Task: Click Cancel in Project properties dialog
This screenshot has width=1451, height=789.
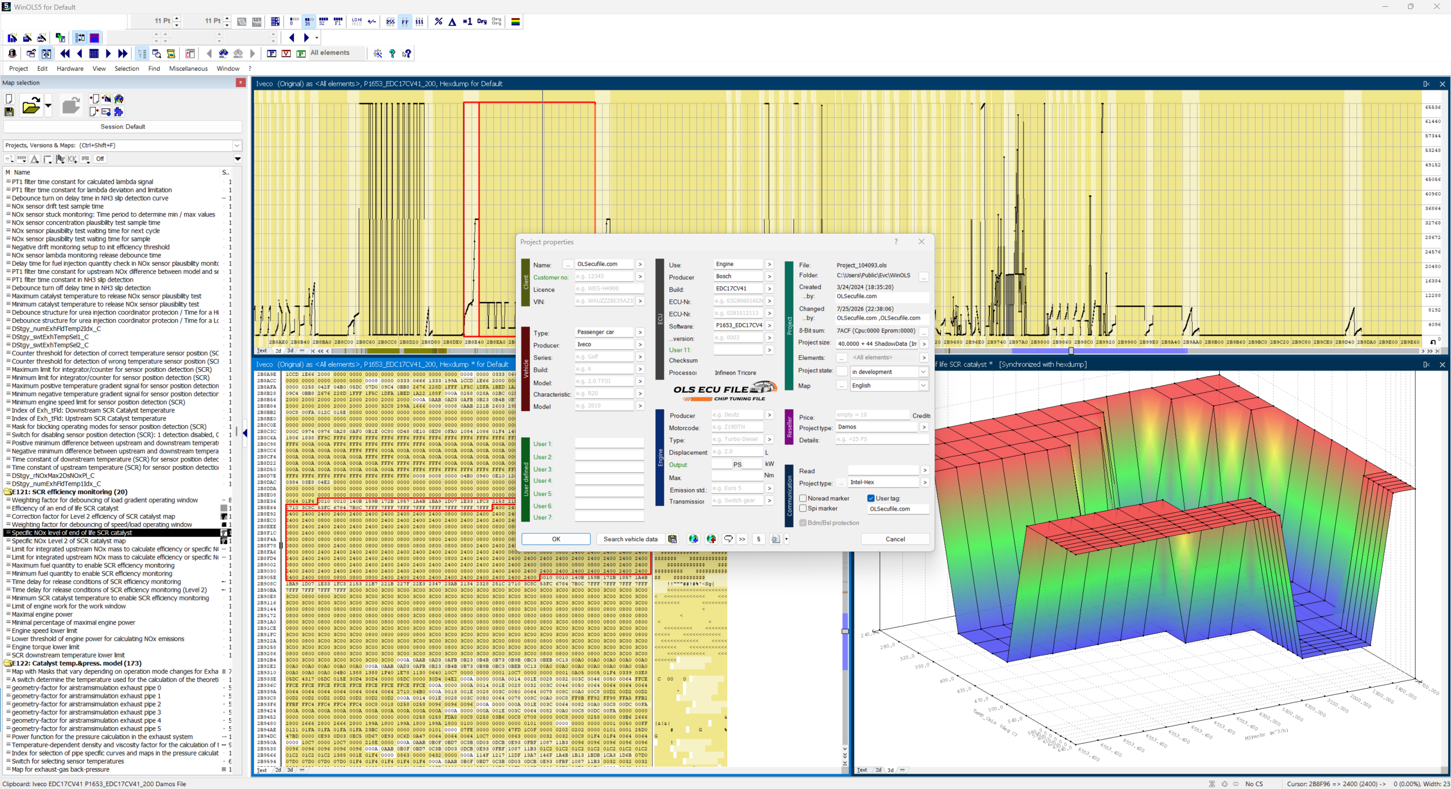Action: tap(895, 539)
